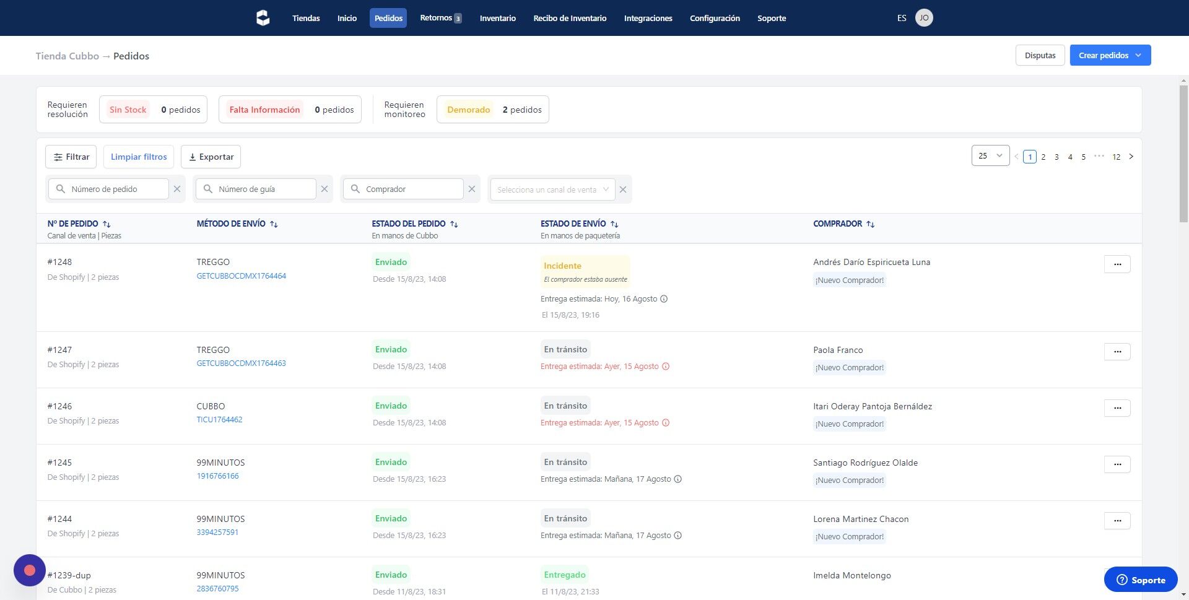Open the page size dropdown showing 25

(x=990, y=155)
